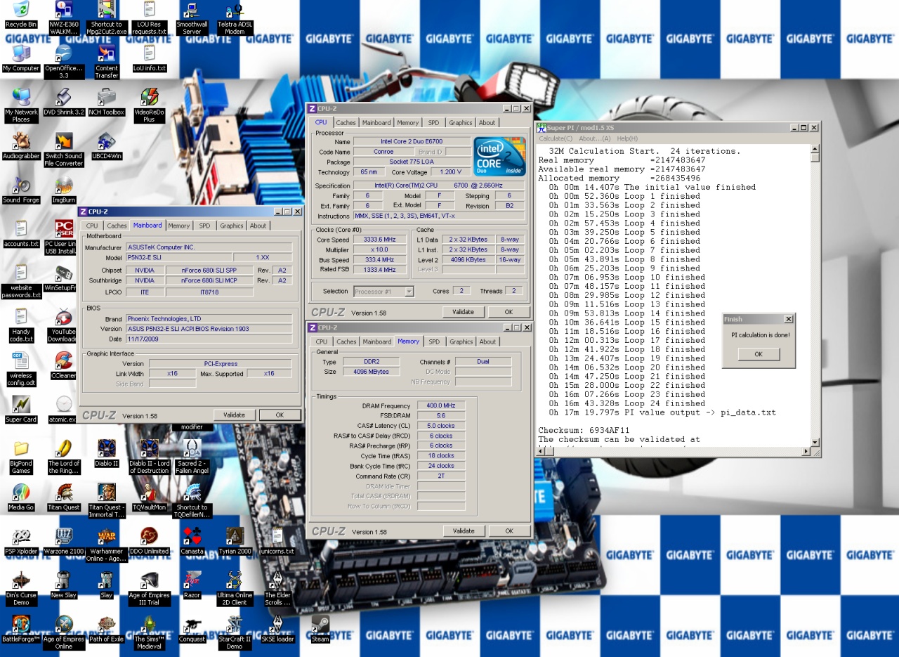This screenshot has width=899, height=657.
Task: Launch ImgBurn from the desktop
Action: tap(64, 190)
